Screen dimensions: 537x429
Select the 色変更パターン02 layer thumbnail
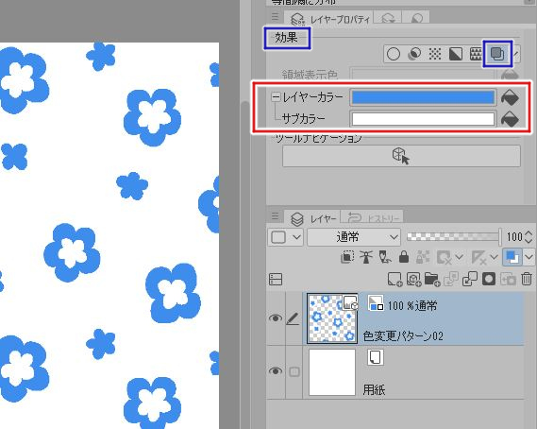[332, 318]
